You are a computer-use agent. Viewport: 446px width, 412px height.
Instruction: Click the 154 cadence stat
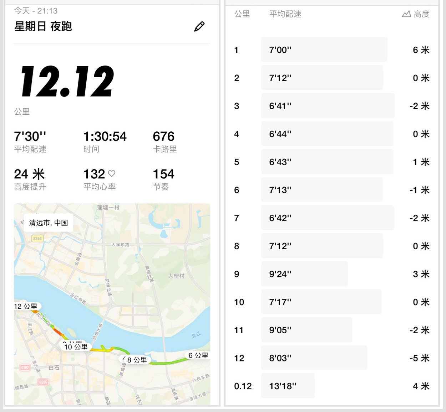click(x=163, y=174)
